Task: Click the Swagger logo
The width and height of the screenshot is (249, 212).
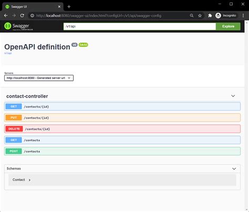Action: (18, 26)
